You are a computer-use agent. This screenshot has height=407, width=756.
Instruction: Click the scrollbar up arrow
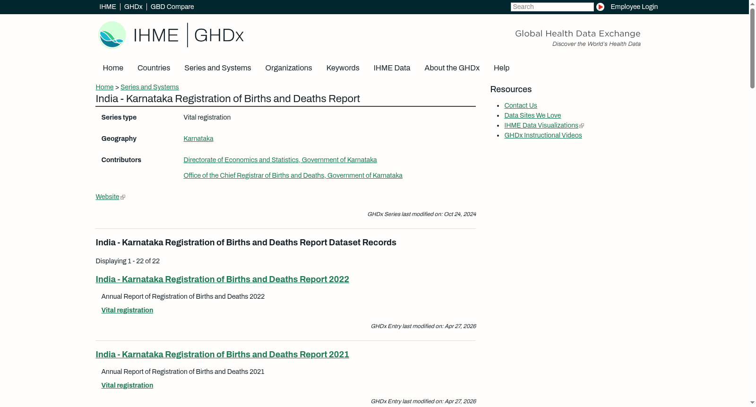coord(752,3)
